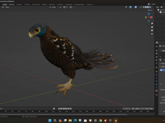Open Windows Search on taskbar
This screenshot has width=165, height=123.
pos(55,121)
